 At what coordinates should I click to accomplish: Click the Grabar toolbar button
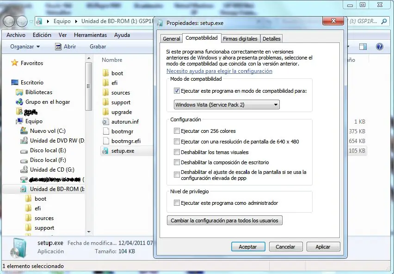click(x=98, y=47)
